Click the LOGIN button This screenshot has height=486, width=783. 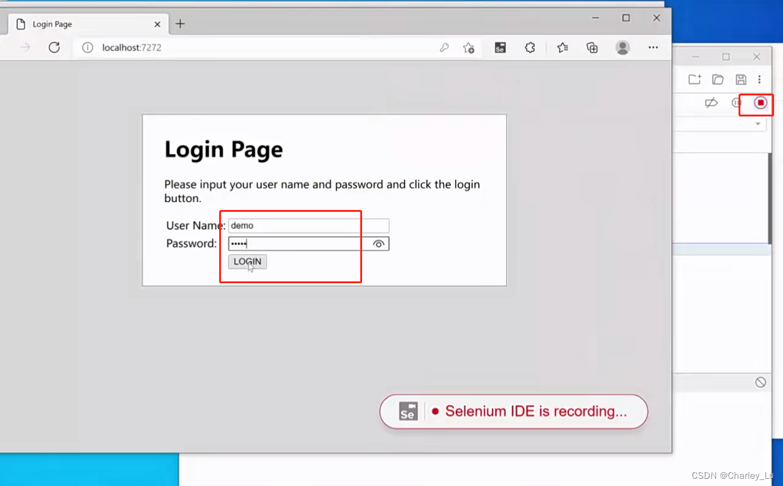tap(247, 262)
